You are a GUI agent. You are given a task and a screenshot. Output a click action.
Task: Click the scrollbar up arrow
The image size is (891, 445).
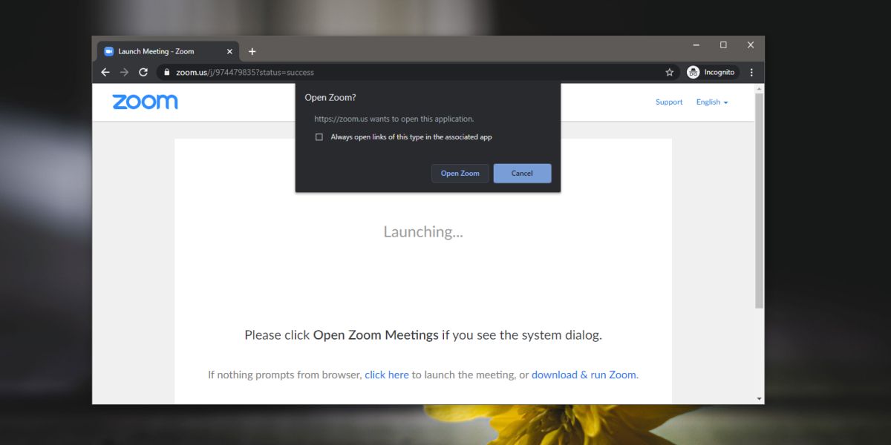point(759,88)
